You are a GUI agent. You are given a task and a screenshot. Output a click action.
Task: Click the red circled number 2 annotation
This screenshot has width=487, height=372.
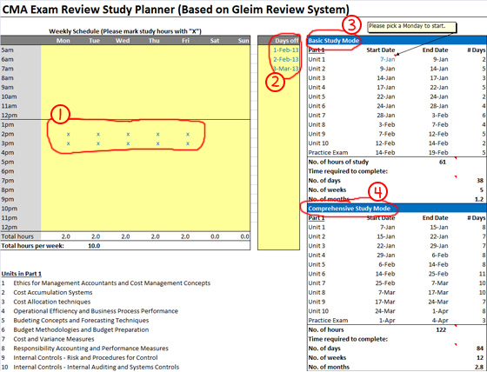[x=275, y=82]
